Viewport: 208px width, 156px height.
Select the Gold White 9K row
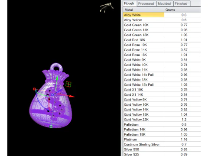click(x=162, y=60)
